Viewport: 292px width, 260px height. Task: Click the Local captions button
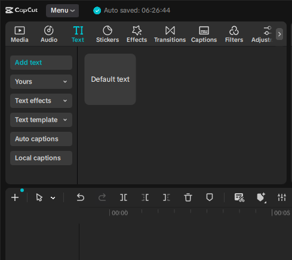tap(41, 158)
